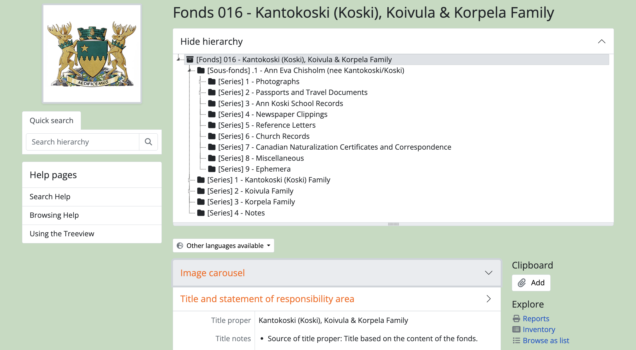
Task: Click the paperclip Add to clipboard icon
Action: (522, 283)
